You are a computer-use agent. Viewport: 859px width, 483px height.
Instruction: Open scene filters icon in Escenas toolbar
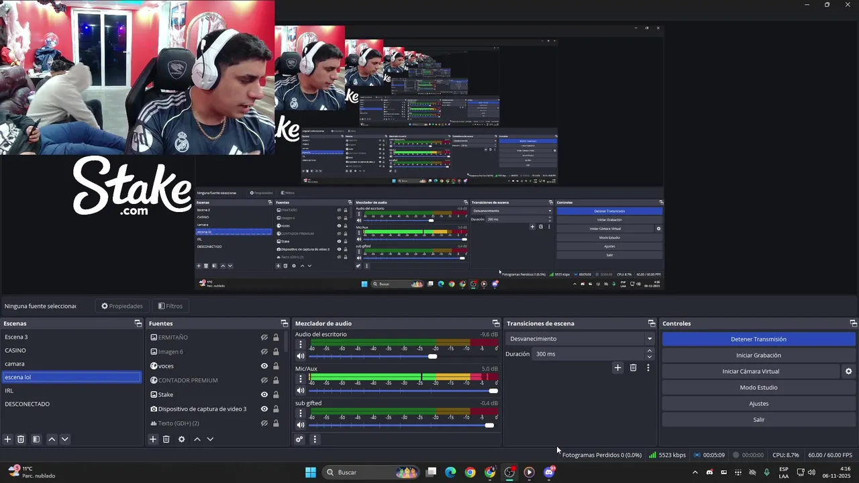pos(36,439)
